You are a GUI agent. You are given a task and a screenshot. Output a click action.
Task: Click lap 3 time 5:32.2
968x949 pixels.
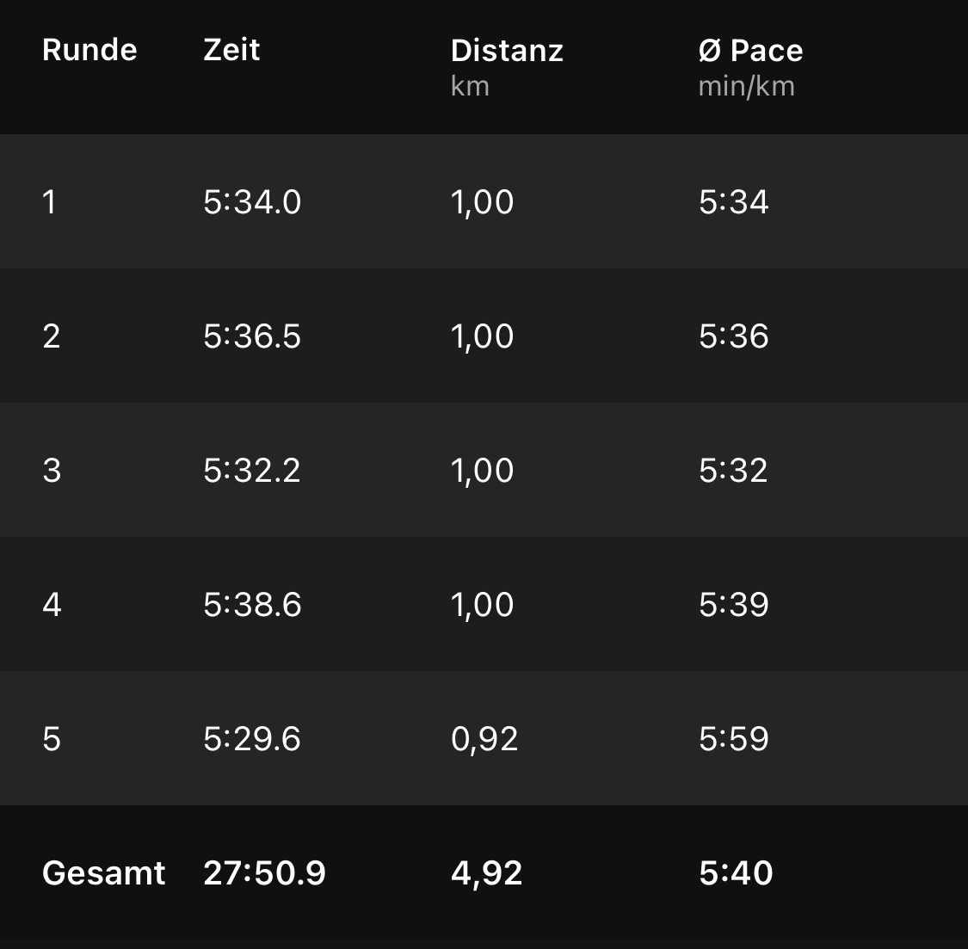click(x=252, y=471)
